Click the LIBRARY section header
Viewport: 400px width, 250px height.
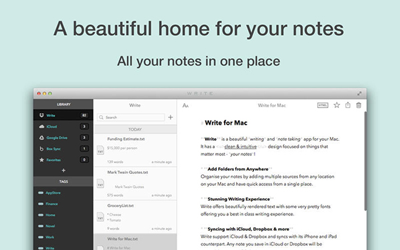[x=63, y=105]
